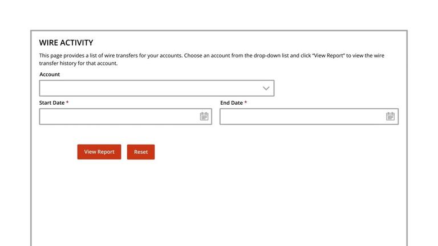
Task: Click the red asterisk beside Start Date
Action: [x=67, y=102]
